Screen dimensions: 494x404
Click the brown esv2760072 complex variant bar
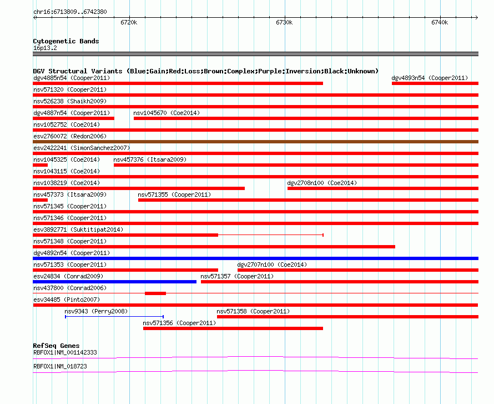pyautogui.click(x=255, y=142)
